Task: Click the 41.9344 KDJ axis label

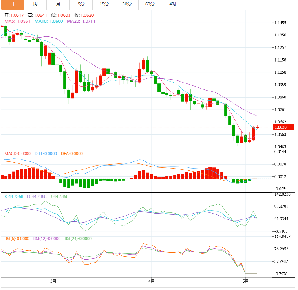Action: 281,219
